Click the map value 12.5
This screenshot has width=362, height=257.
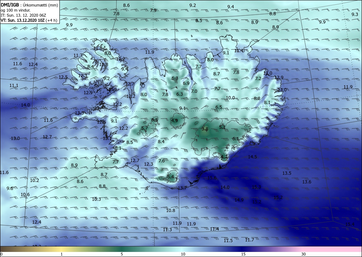[63, 77]
